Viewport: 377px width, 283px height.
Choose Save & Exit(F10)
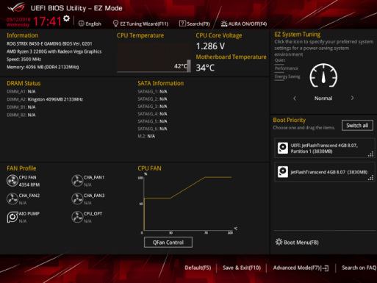242,268
